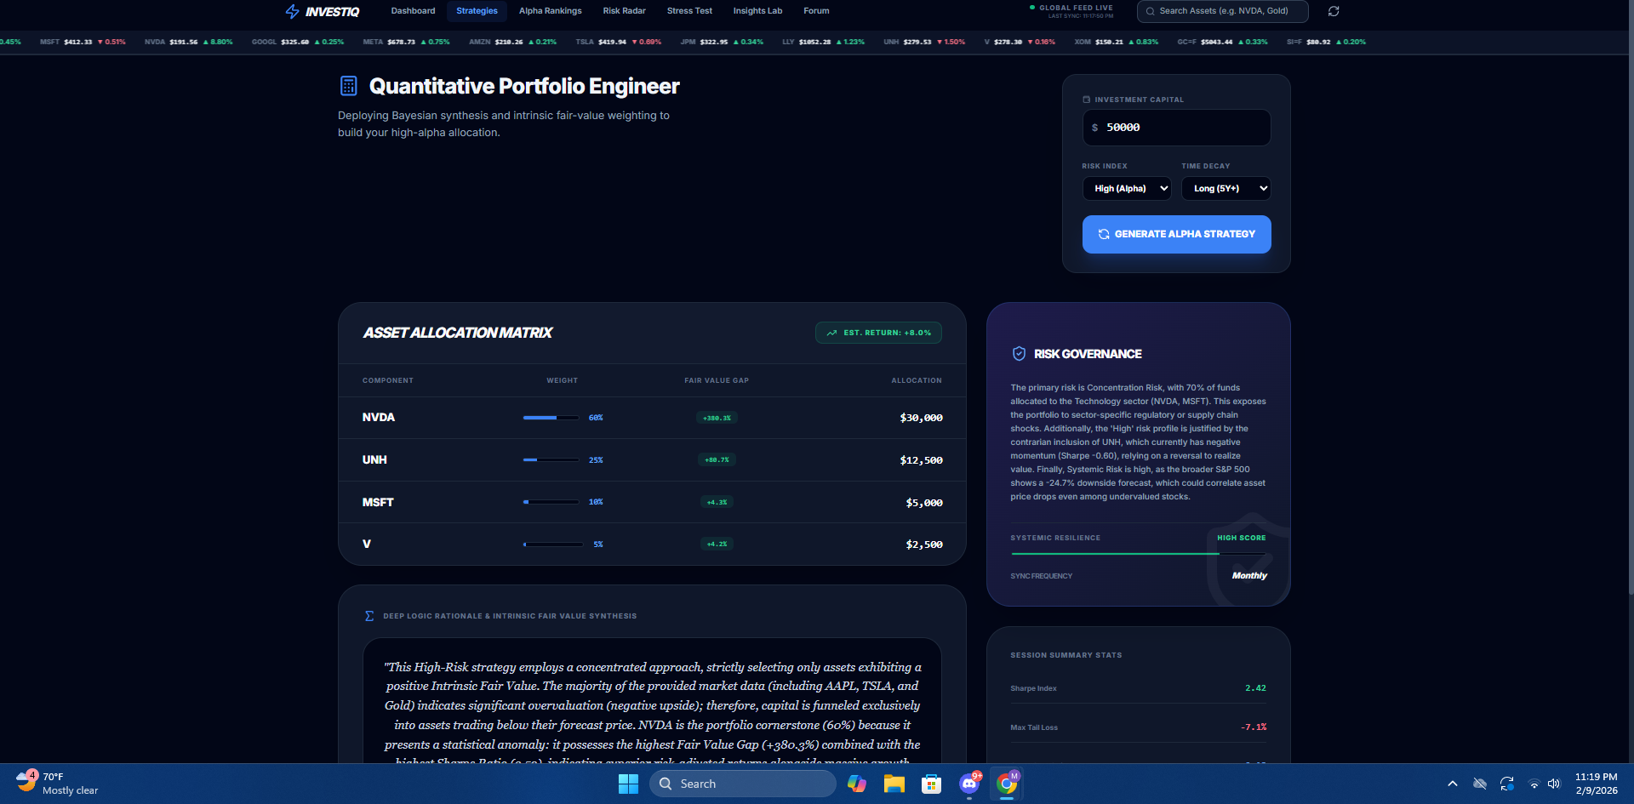
Task: Open the Alpha Rankings tab
Action: 551,11
